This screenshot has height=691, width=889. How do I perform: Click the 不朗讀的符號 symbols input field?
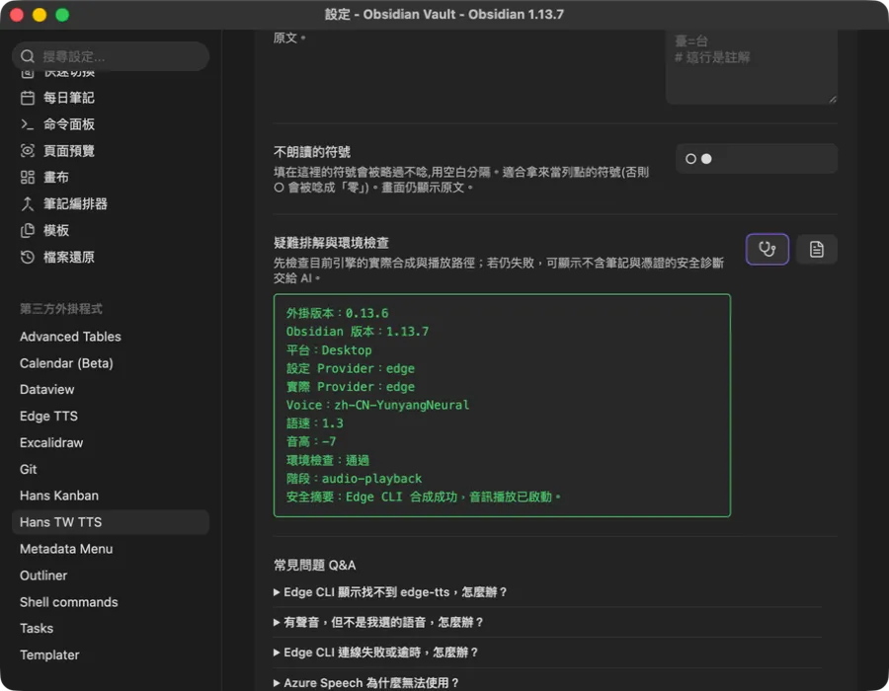pos(757,159)
